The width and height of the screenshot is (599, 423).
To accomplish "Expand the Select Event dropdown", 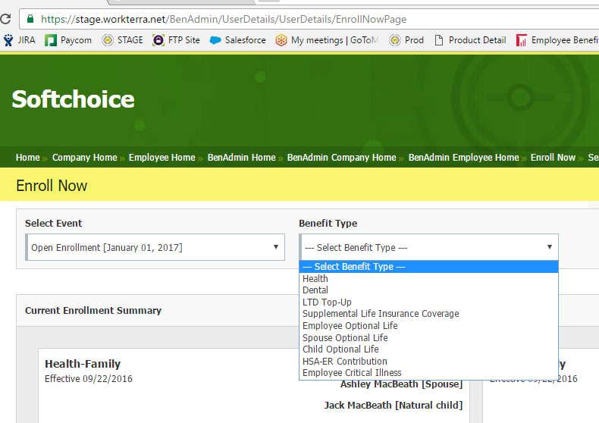I will tap(155, 247).
